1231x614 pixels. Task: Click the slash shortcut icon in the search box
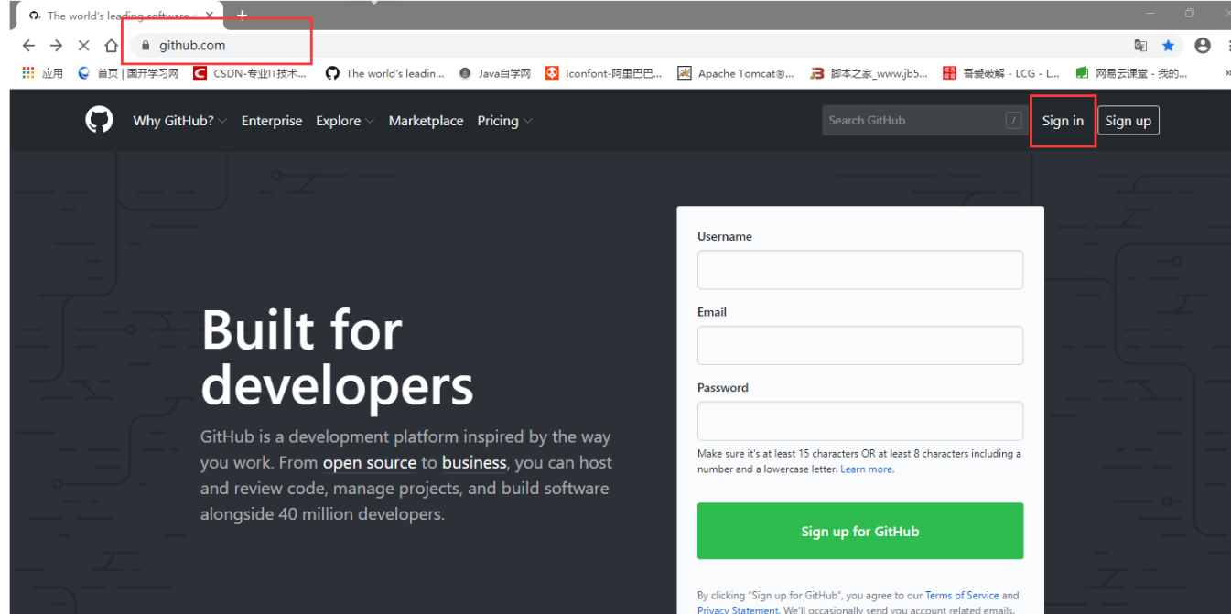click(1013, 121)
